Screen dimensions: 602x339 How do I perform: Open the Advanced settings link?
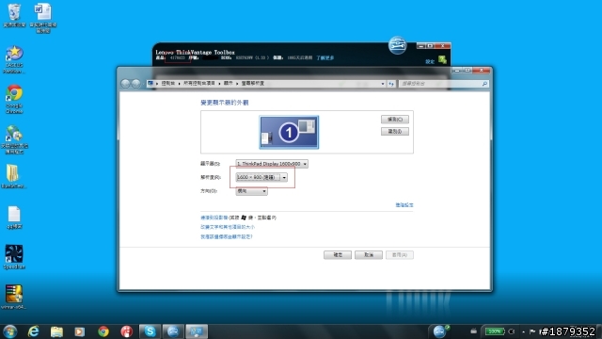coord(404,205)
